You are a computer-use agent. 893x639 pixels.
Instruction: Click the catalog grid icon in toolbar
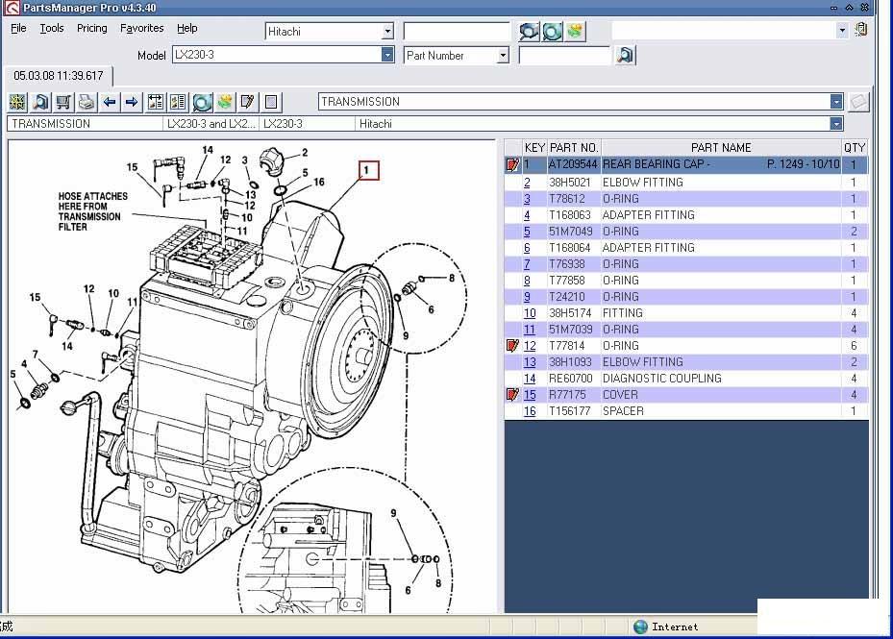[17, 102]
